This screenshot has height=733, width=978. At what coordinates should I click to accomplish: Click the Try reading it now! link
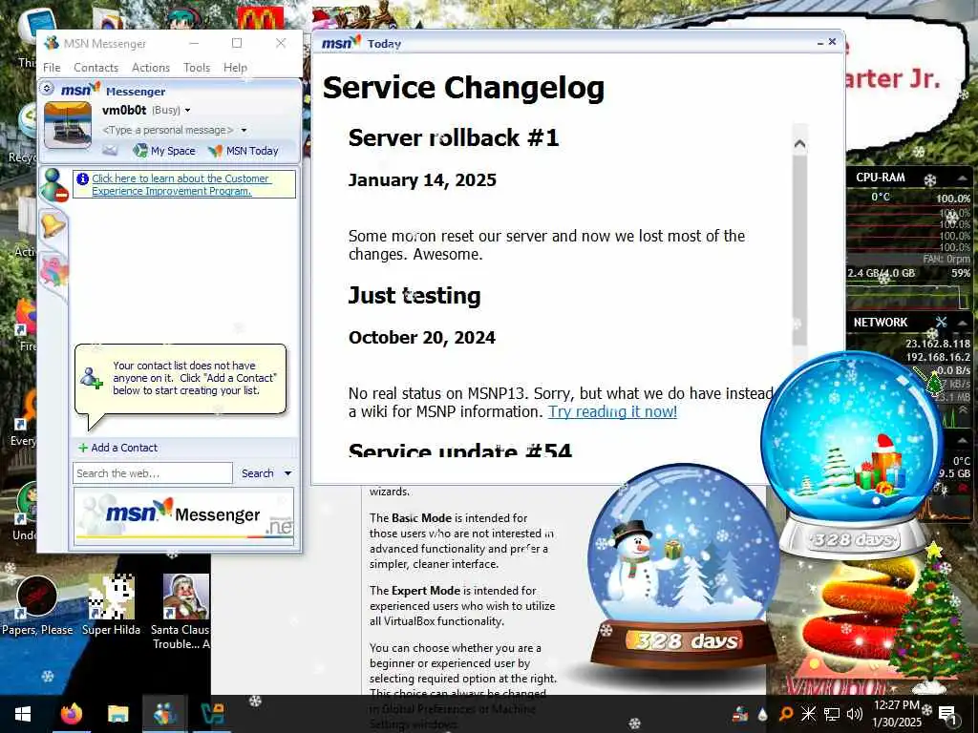[x=612, y=411]
